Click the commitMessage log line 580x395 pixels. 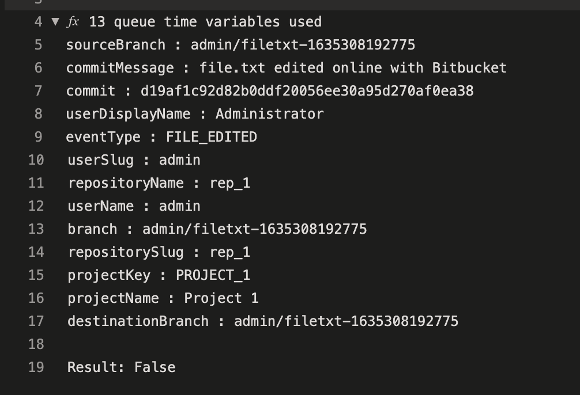coord(286,68)
